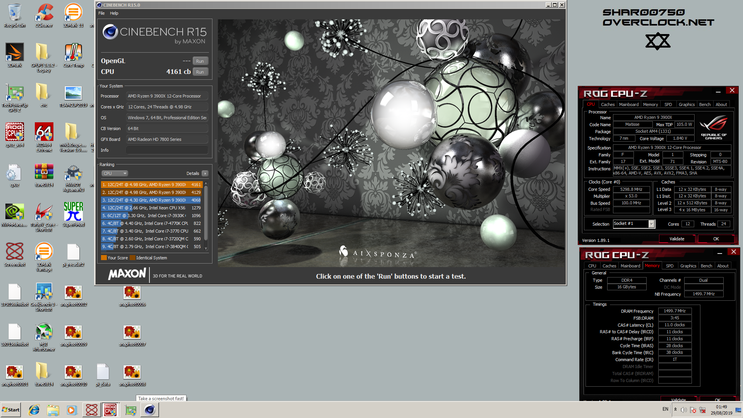The height and width of the screenshot is (418, 743).
Task: Switch to Caches tab in top CPU-Z
Action: point(608,104)
